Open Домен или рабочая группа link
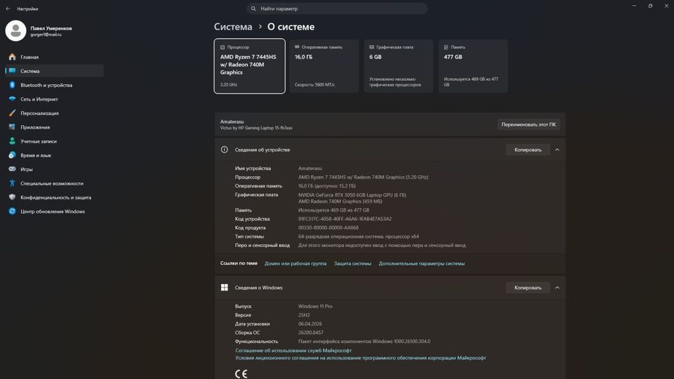Viewport: 674px width, 379px height. tap(295, 263)
